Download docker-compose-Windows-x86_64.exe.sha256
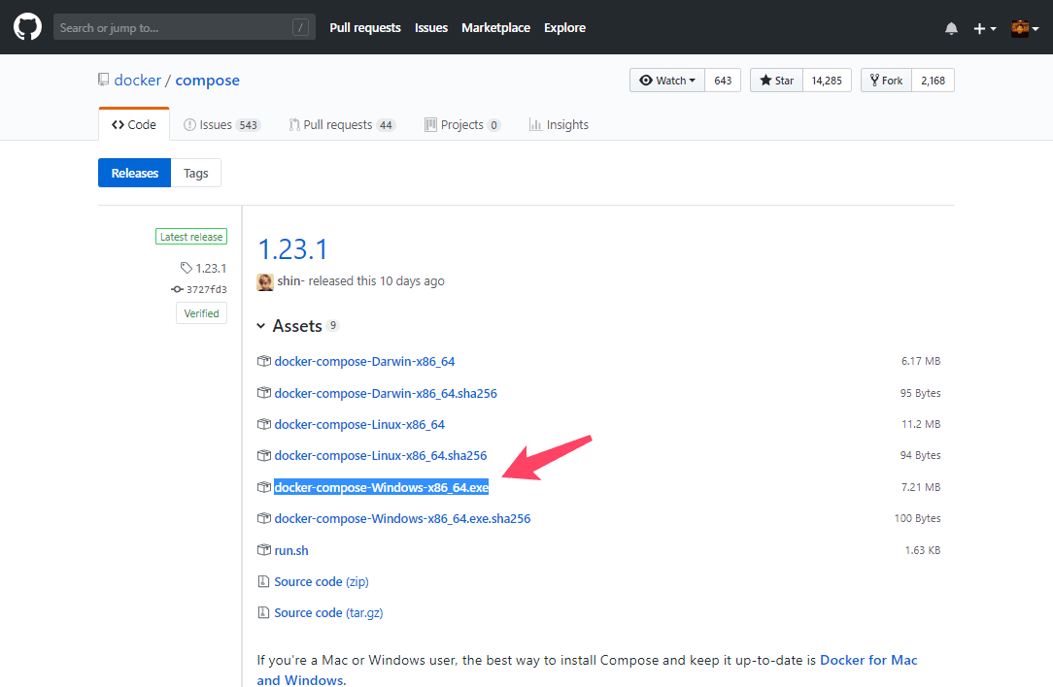This screenshot has width=1053, height=687. click(402, 518)
